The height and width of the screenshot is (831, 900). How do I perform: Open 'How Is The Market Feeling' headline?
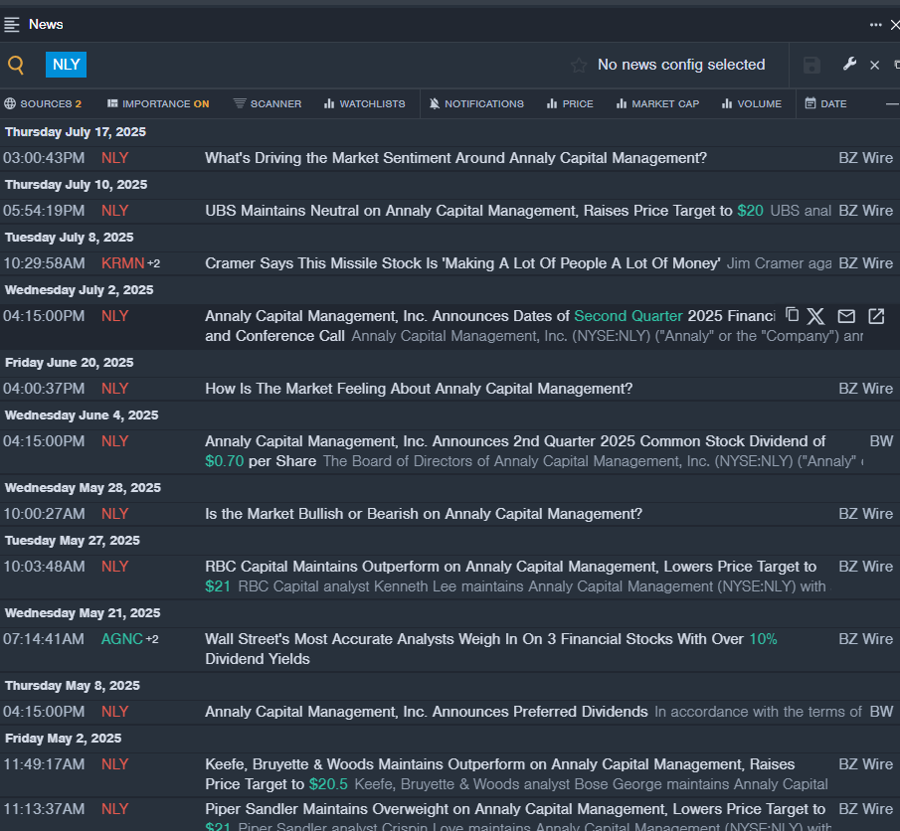419,389
